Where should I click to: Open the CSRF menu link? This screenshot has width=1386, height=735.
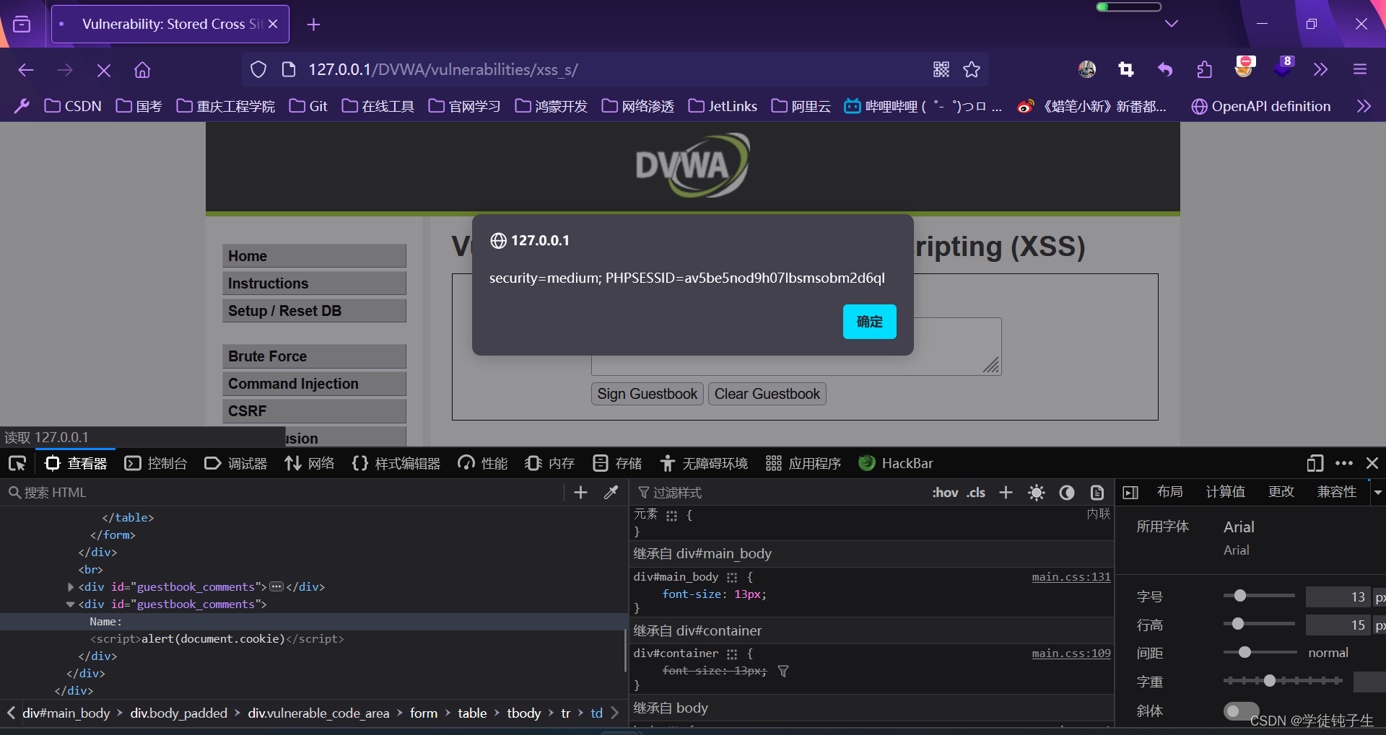[314, 411]
